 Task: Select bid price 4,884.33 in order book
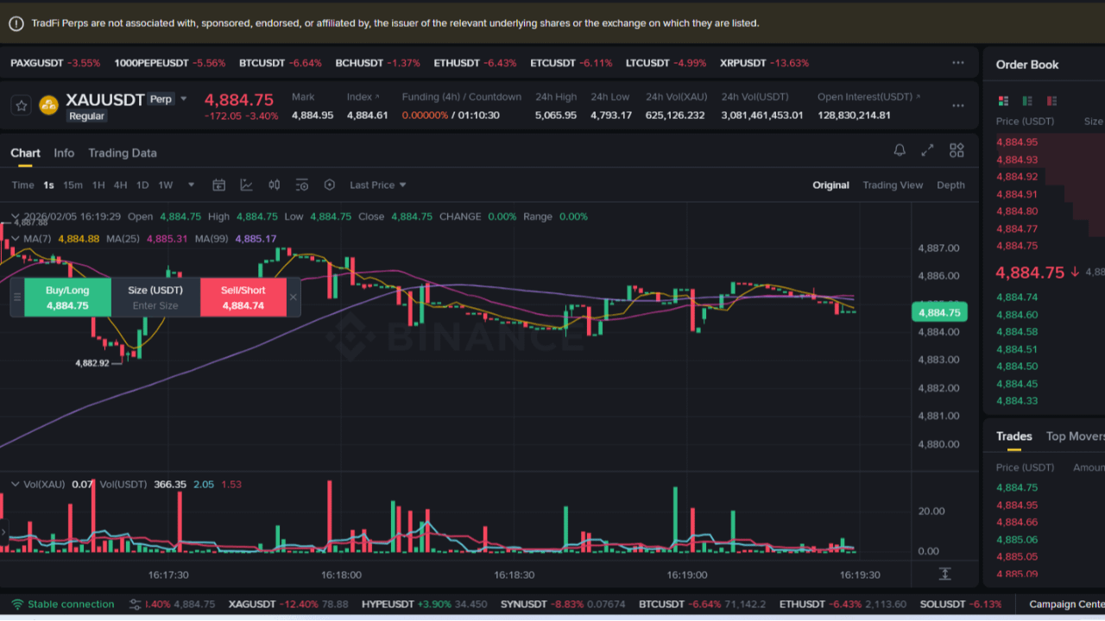(x=1017, y=400)
